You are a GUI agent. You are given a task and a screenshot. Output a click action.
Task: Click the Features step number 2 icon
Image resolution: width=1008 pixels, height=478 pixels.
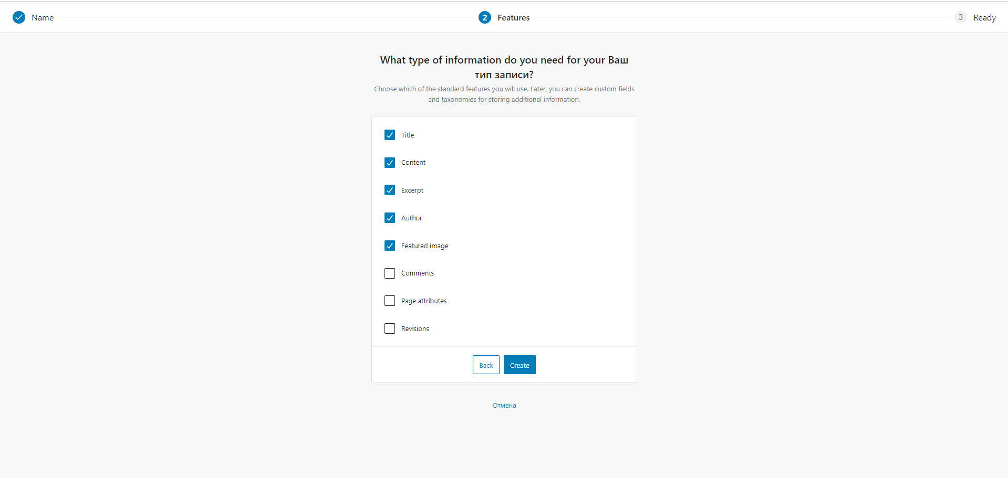pos(485,17)
